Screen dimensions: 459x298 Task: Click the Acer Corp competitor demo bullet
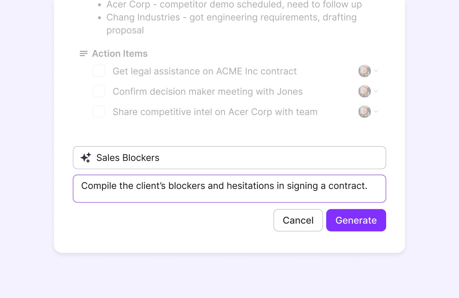click(x=234, y=5)
